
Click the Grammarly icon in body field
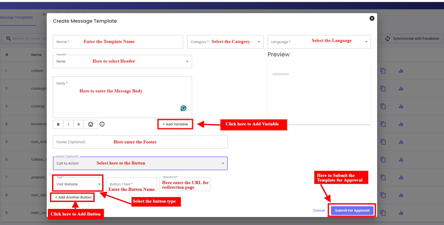point(183,108)
